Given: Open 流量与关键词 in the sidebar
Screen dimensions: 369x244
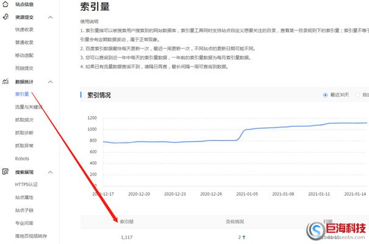Looking at the screenshot, I should [x=29, y=107].
